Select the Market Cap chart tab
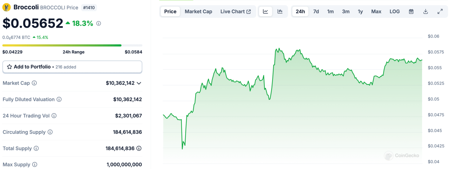This screenshot has height=169, width=450. tap(198, 11)
